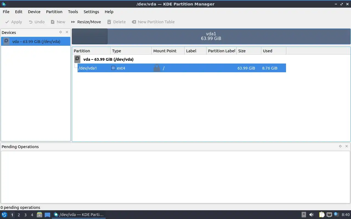Click the network tray icon
Screen dimensions: 351x219
(x=329, y=215)
